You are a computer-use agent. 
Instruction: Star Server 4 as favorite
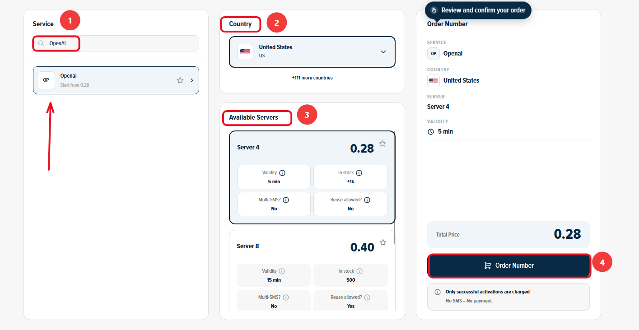tap(382, 144)
